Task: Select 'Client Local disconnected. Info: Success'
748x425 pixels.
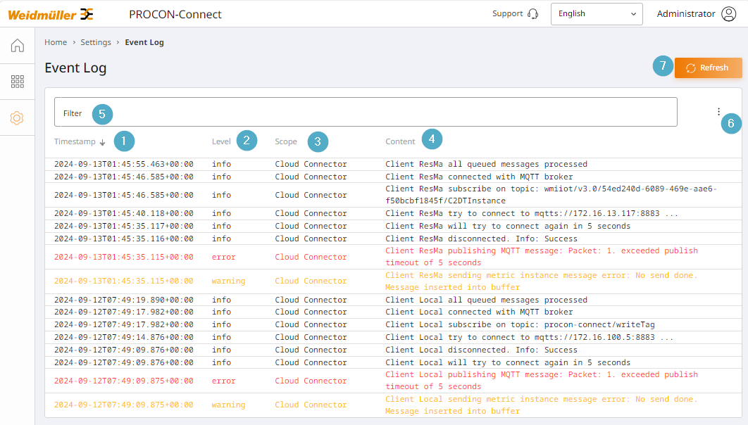Action: (481, 350)
